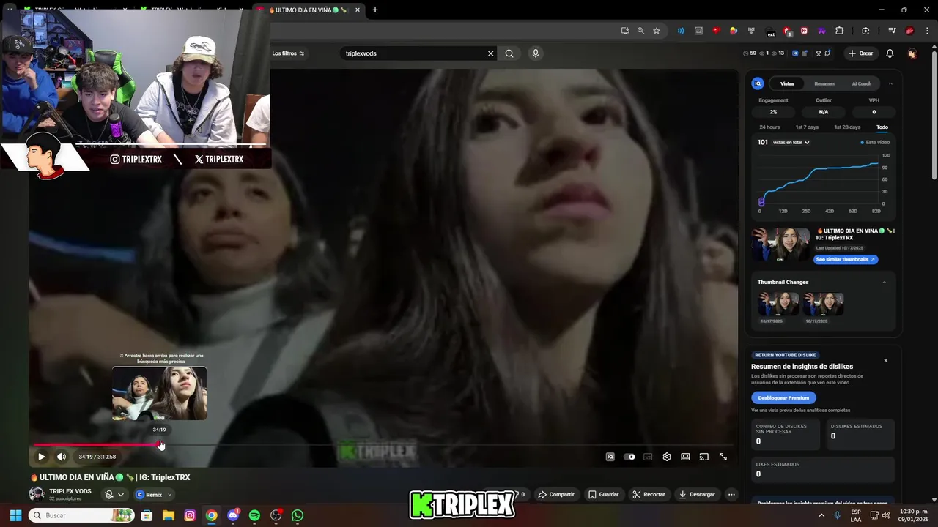Image resolution: width=938 pixels, height=527 pixels.
Task: Open Spotify from taskbar
Action: point(254,515)
